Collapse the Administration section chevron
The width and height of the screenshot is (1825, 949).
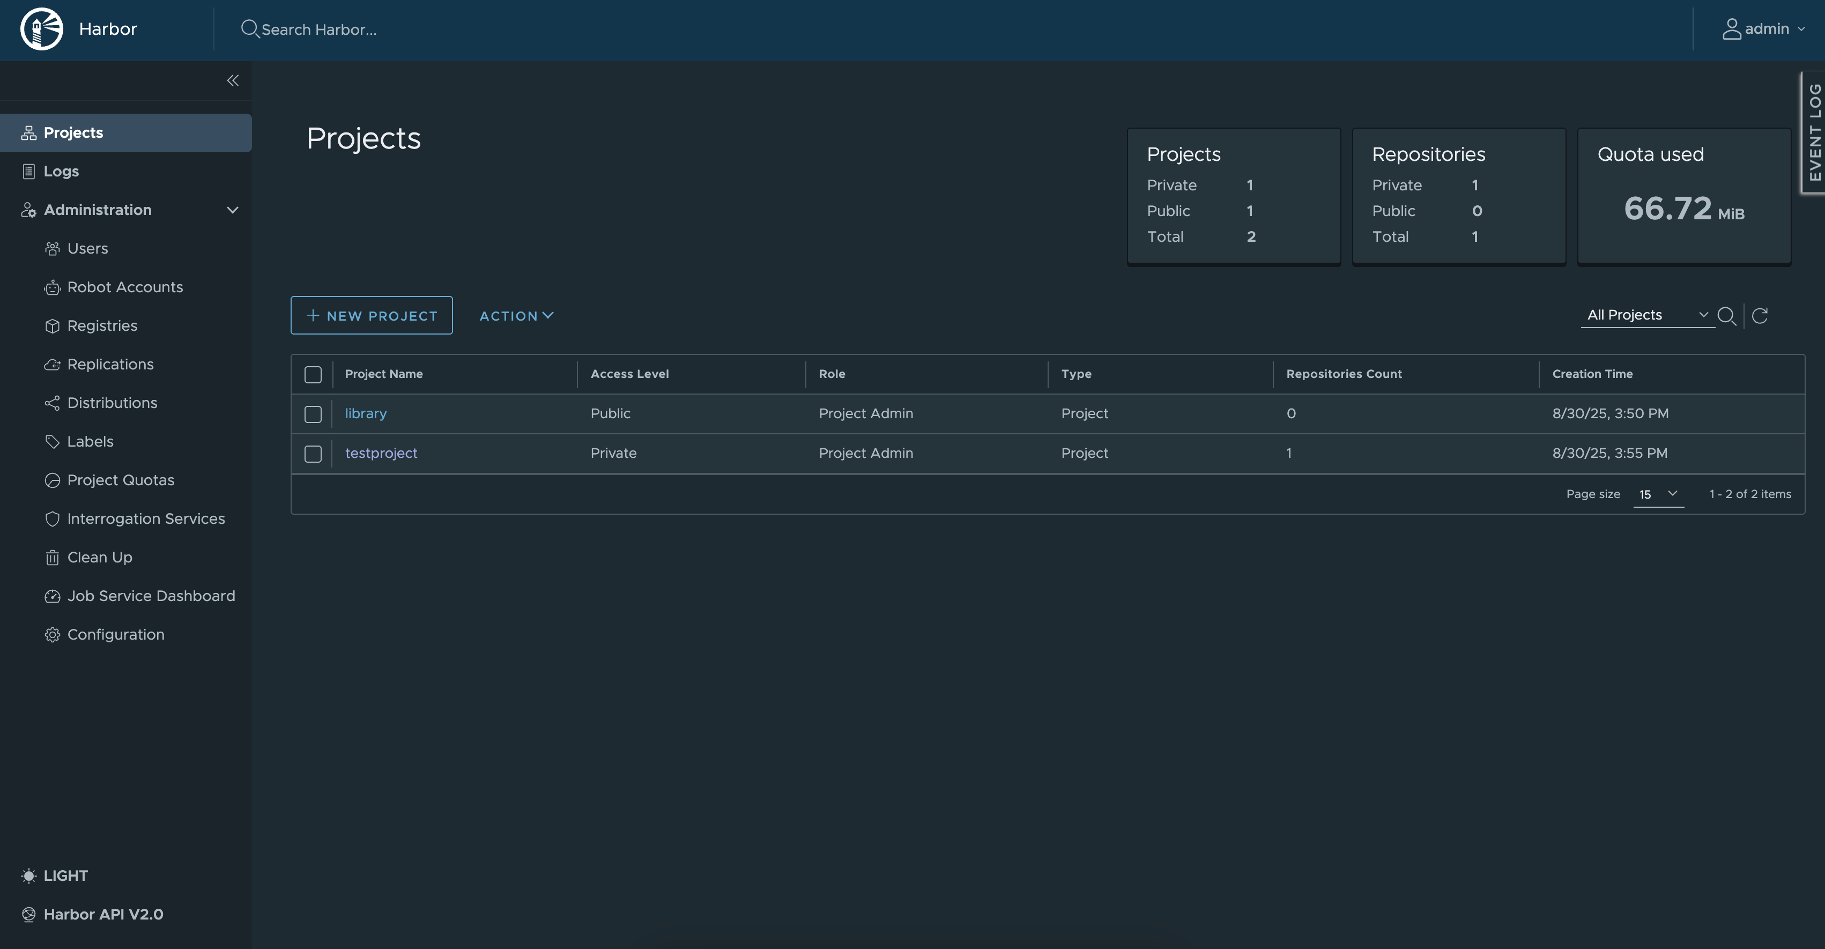[x=232, y=211]
